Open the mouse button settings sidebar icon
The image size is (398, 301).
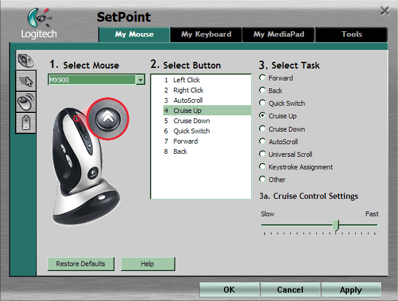pyautogui.click(x=26, y=61)
